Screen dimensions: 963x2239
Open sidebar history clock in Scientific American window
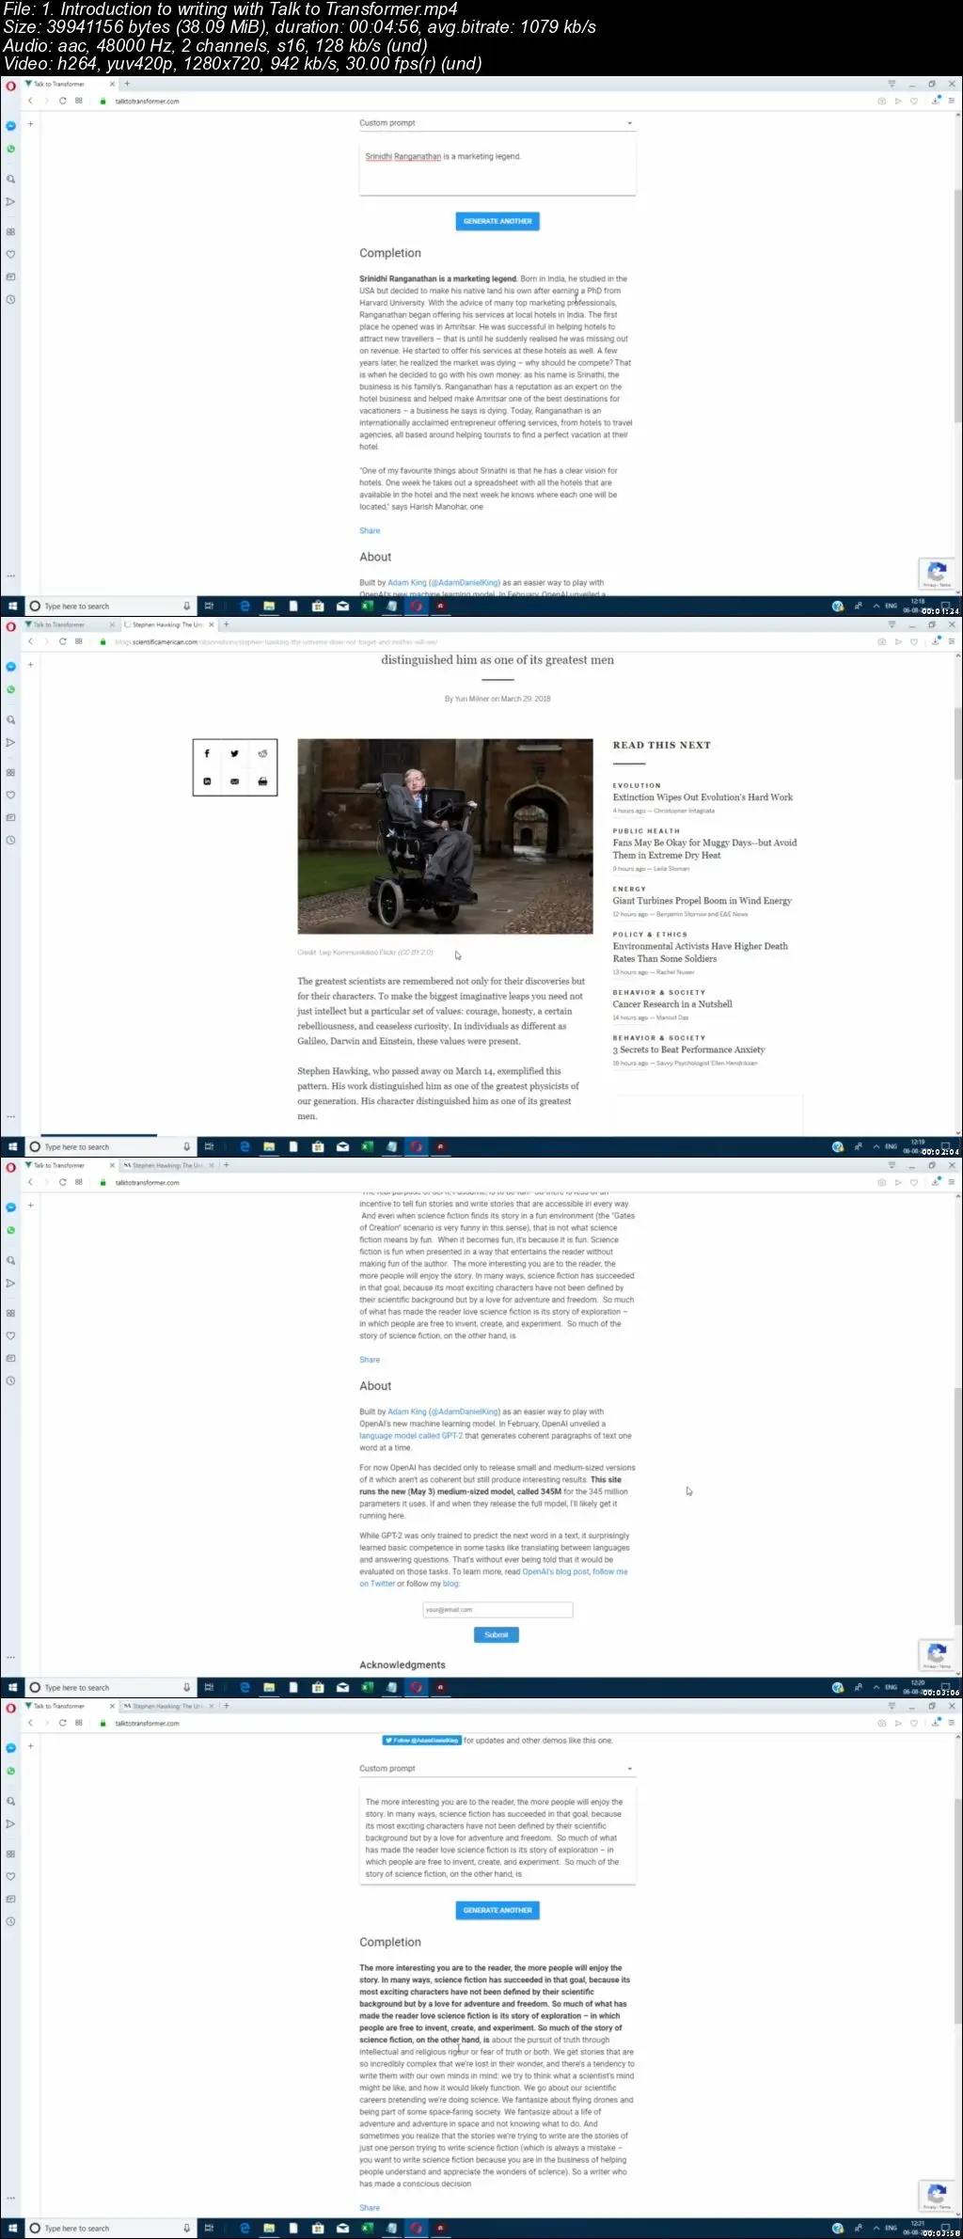(x=11, y=840)
